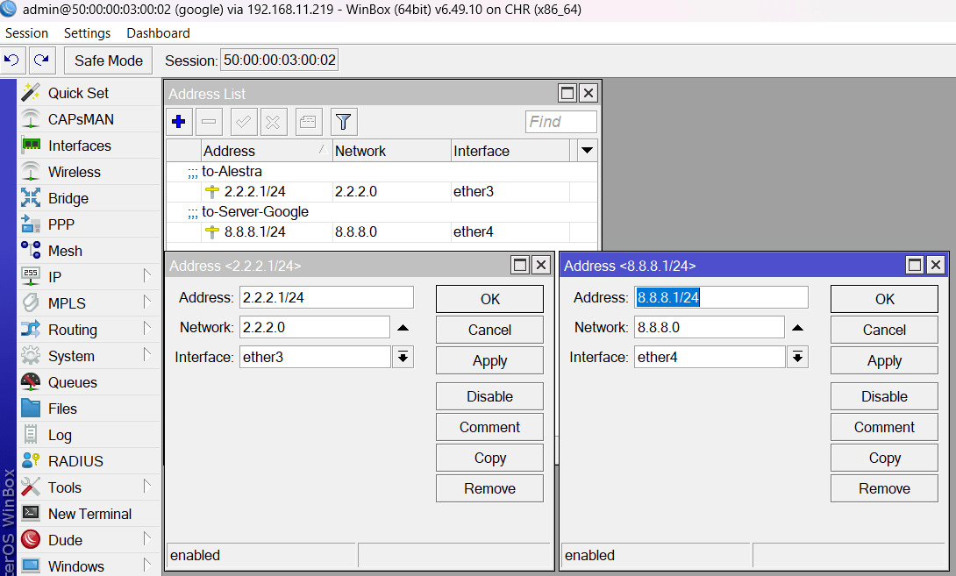Open the Dashboard menu
The image size is (956, 576).
(x=158, y=33)
